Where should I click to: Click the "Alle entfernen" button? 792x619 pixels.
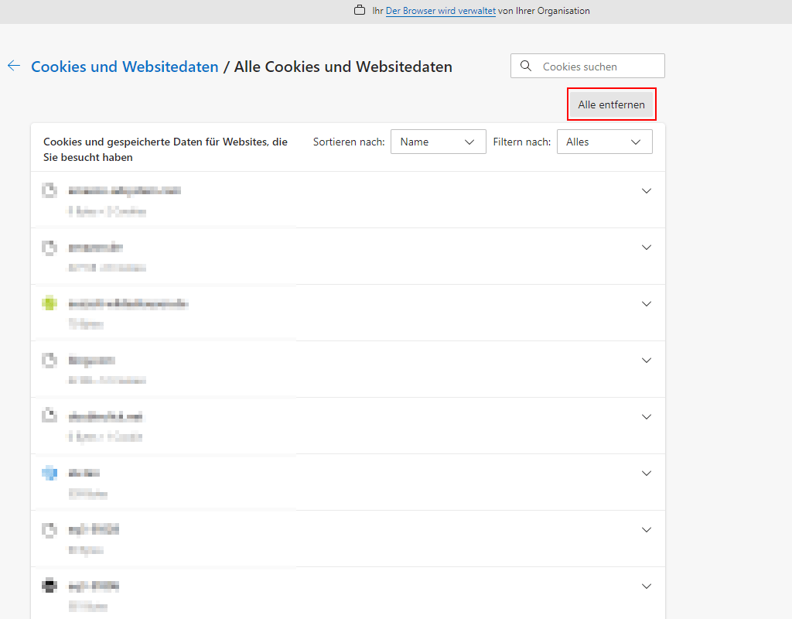point(611,104)
